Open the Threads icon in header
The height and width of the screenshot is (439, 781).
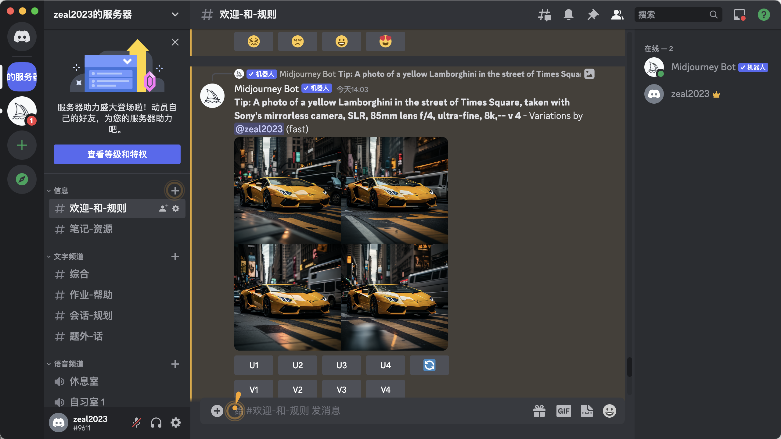point(545,15)
